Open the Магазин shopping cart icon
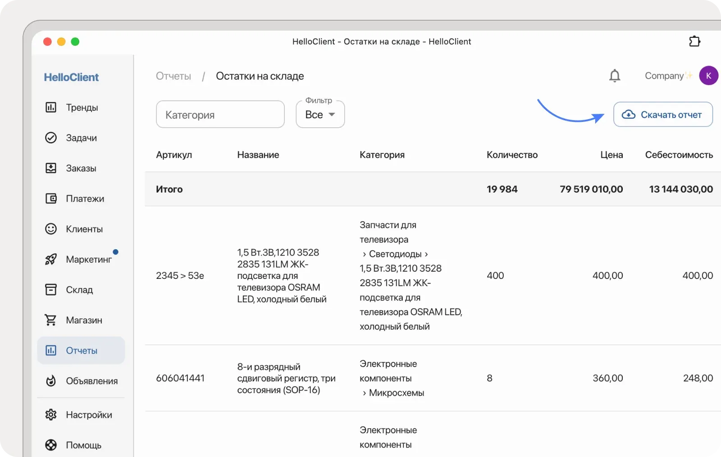This screenshot has height=457, width=721. click(51, 320)
